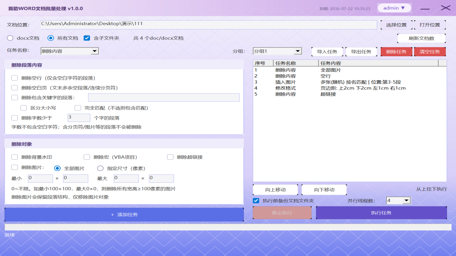Click the 最大 width input field

pos(126,178)
